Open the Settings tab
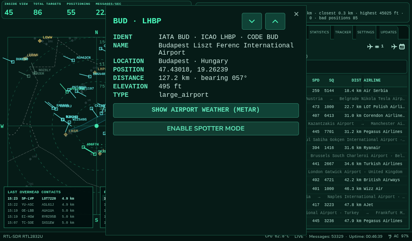This screenshot has height=241, width=412. 365,32
